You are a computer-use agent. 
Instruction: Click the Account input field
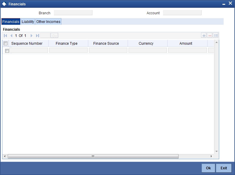pos(182,13)
